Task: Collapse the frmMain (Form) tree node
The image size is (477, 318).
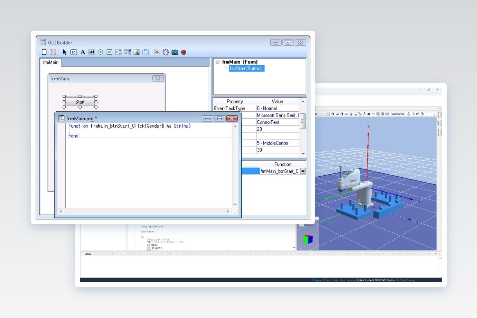Action: click(218, 62)
